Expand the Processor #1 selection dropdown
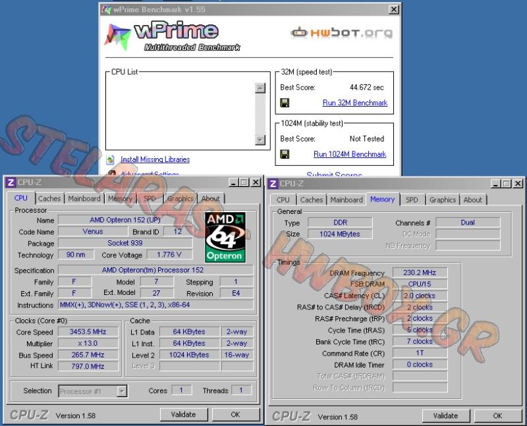 pos(122,391)
